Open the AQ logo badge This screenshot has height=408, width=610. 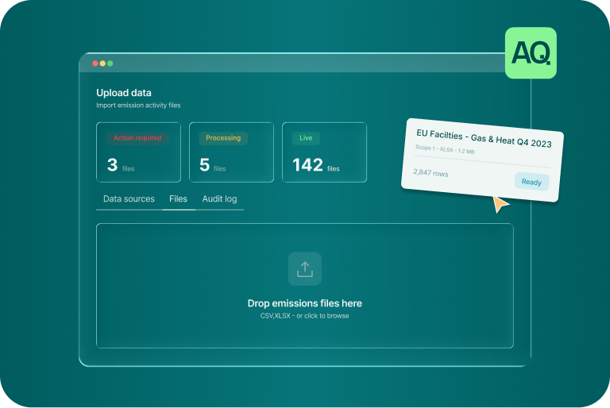point(531,53)
